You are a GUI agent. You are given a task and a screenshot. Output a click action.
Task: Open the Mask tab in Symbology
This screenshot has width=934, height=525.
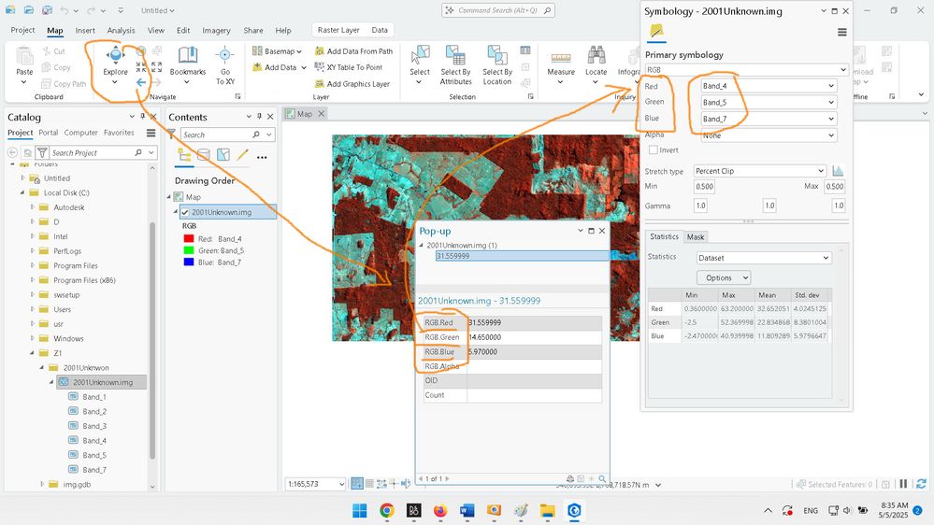coord(696,237)
